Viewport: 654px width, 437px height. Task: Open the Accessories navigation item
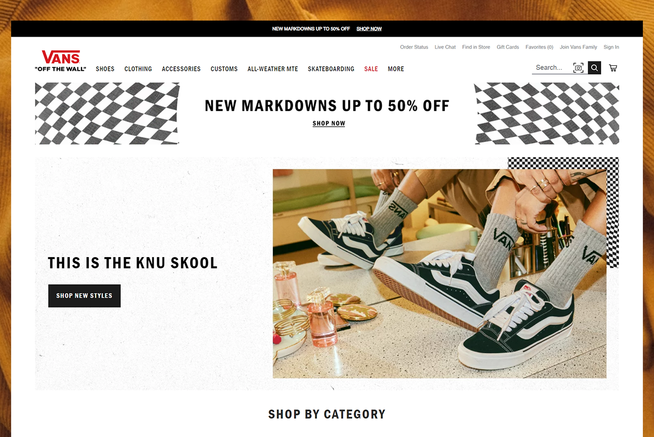click(x=181, y=69)
